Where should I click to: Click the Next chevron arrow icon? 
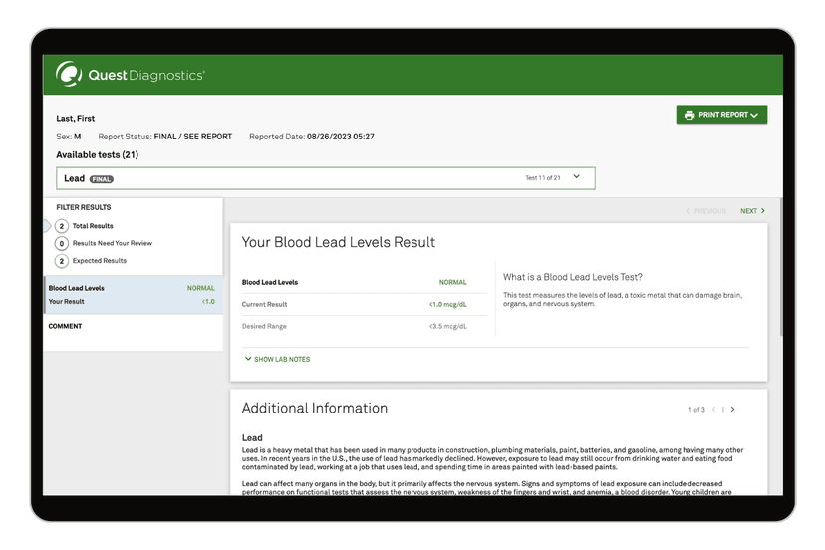click(x=763, y=211)
